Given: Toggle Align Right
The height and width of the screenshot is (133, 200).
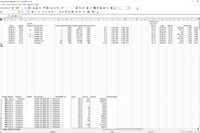Looking at the screenshot, I should pos(49,12).
